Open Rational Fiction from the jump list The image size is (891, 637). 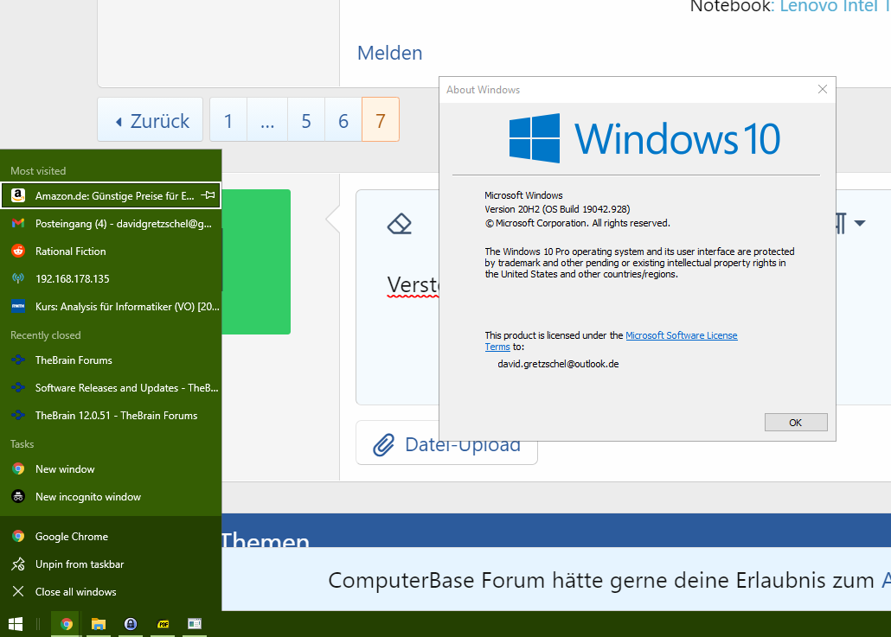click(111, 251)
